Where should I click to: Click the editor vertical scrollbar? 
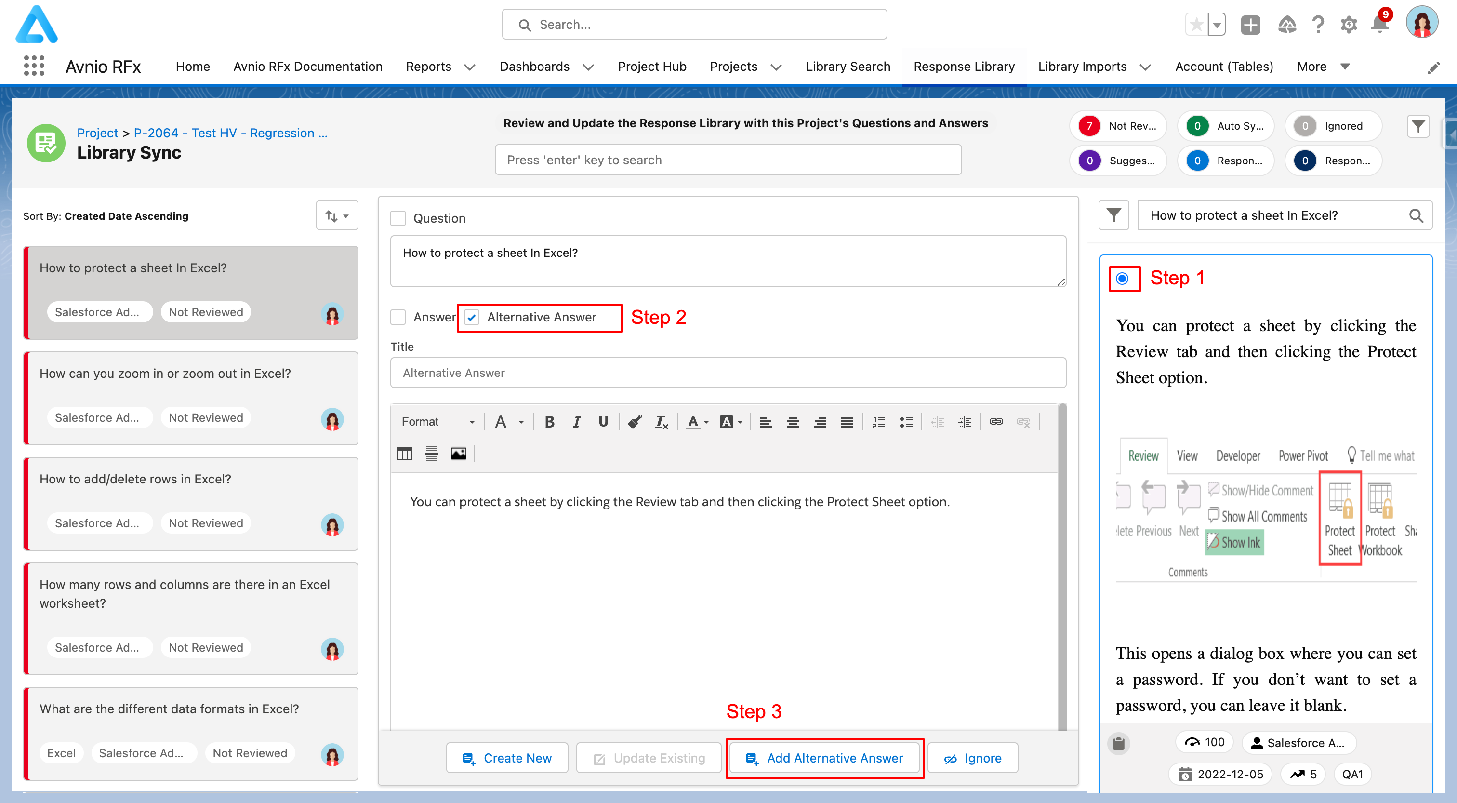[1062, 566]
